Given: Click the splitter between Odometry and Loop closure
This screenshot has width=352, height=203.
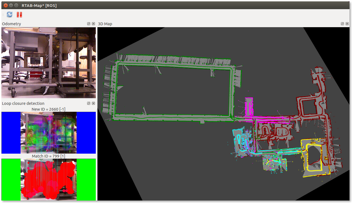Looking at the screenshot, I should [49, 99].
